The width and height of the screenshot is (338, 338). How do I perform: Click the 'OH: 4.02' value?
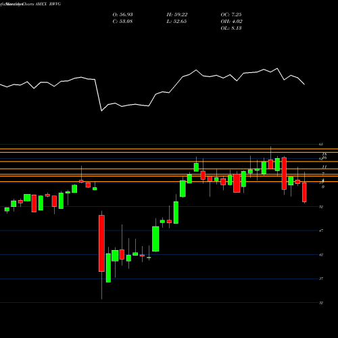[x=231, y=22]
